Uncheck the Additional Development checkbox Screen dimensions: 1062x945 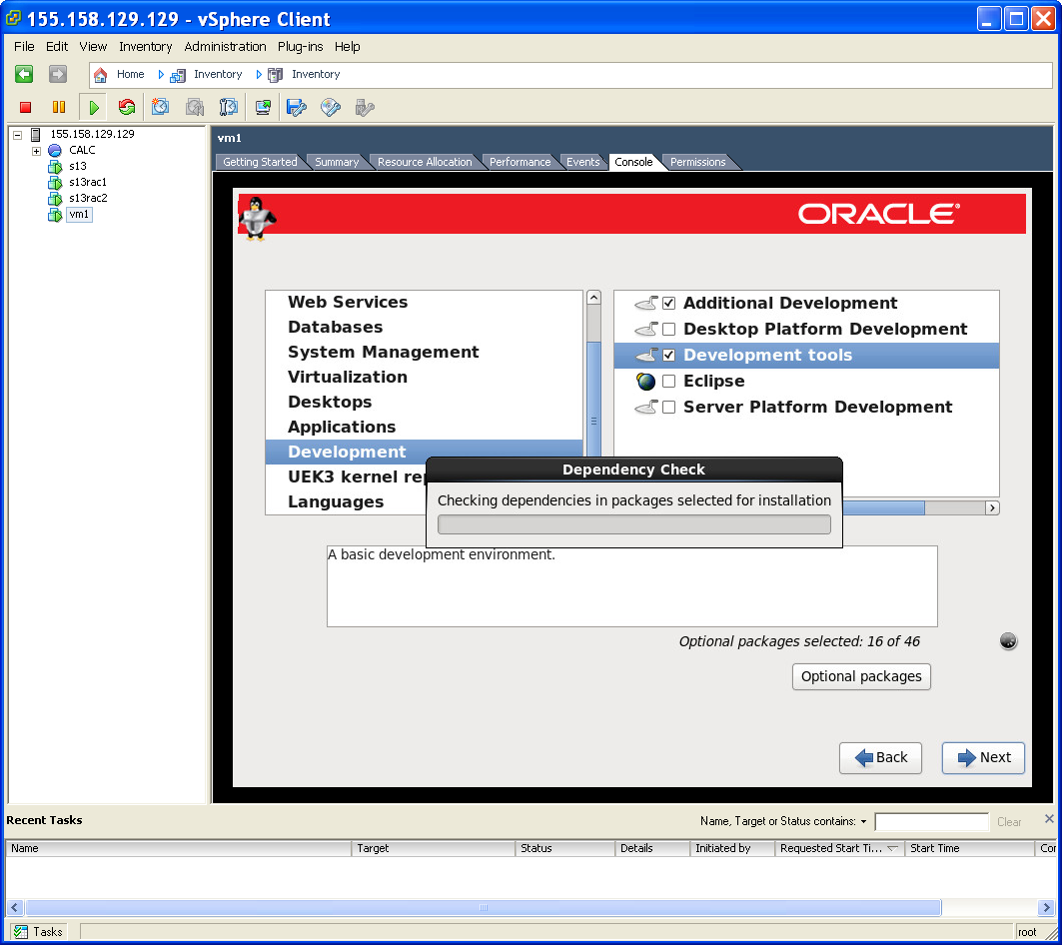pyautogui.click(x=668, y=304)
